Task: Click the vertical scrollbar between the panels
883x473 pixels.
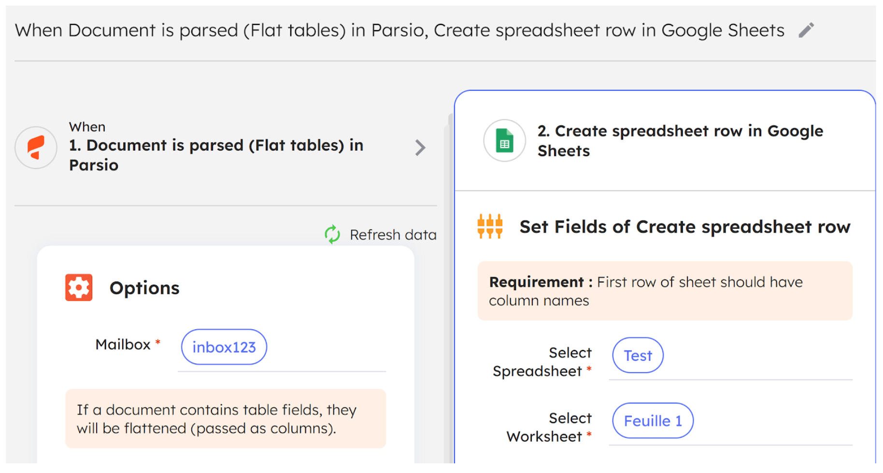Action: [450, 290]
